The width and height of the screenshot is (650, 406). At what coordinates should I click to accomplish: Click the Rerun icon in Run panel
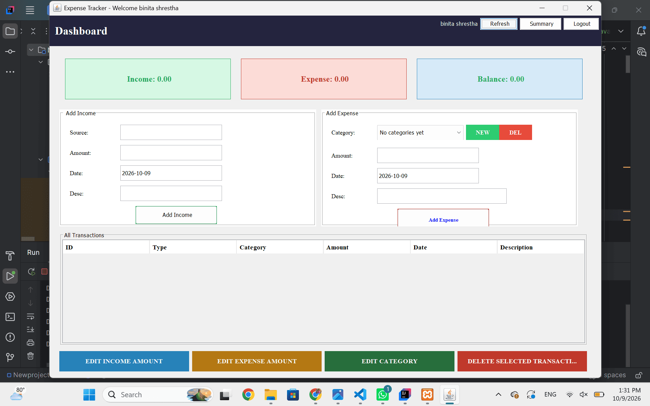pyautogui.click(x=31, y=271)
